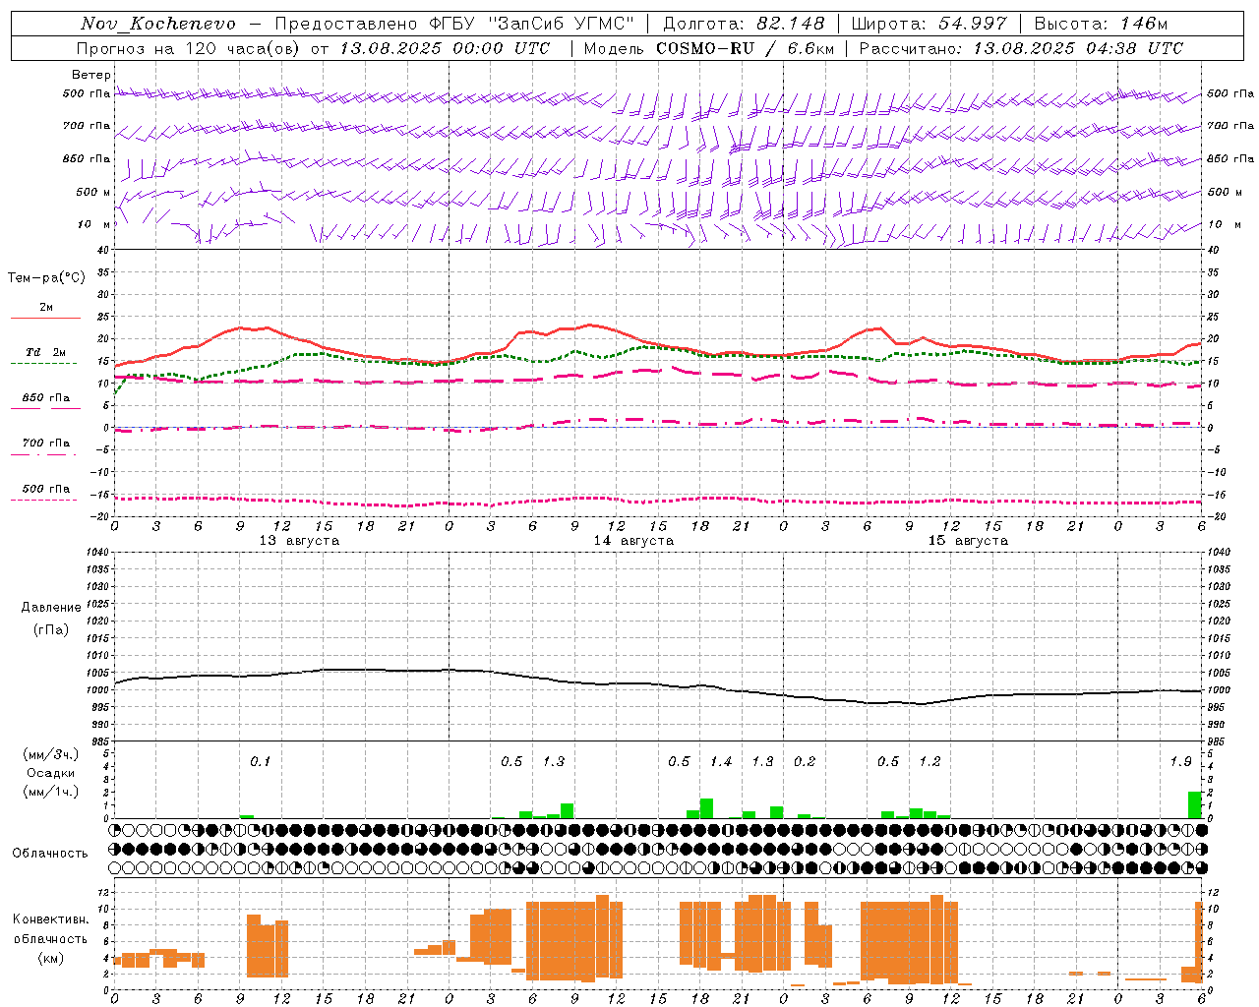Select the (мм/3ч.) precipitation unit label
Viewport: 1259px width, 1007px height.
[51, 754]
